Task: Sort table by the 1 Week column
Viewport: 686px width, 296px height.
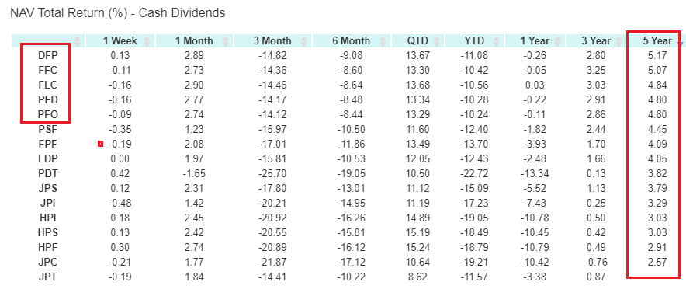Action: (x=147, y=41)
